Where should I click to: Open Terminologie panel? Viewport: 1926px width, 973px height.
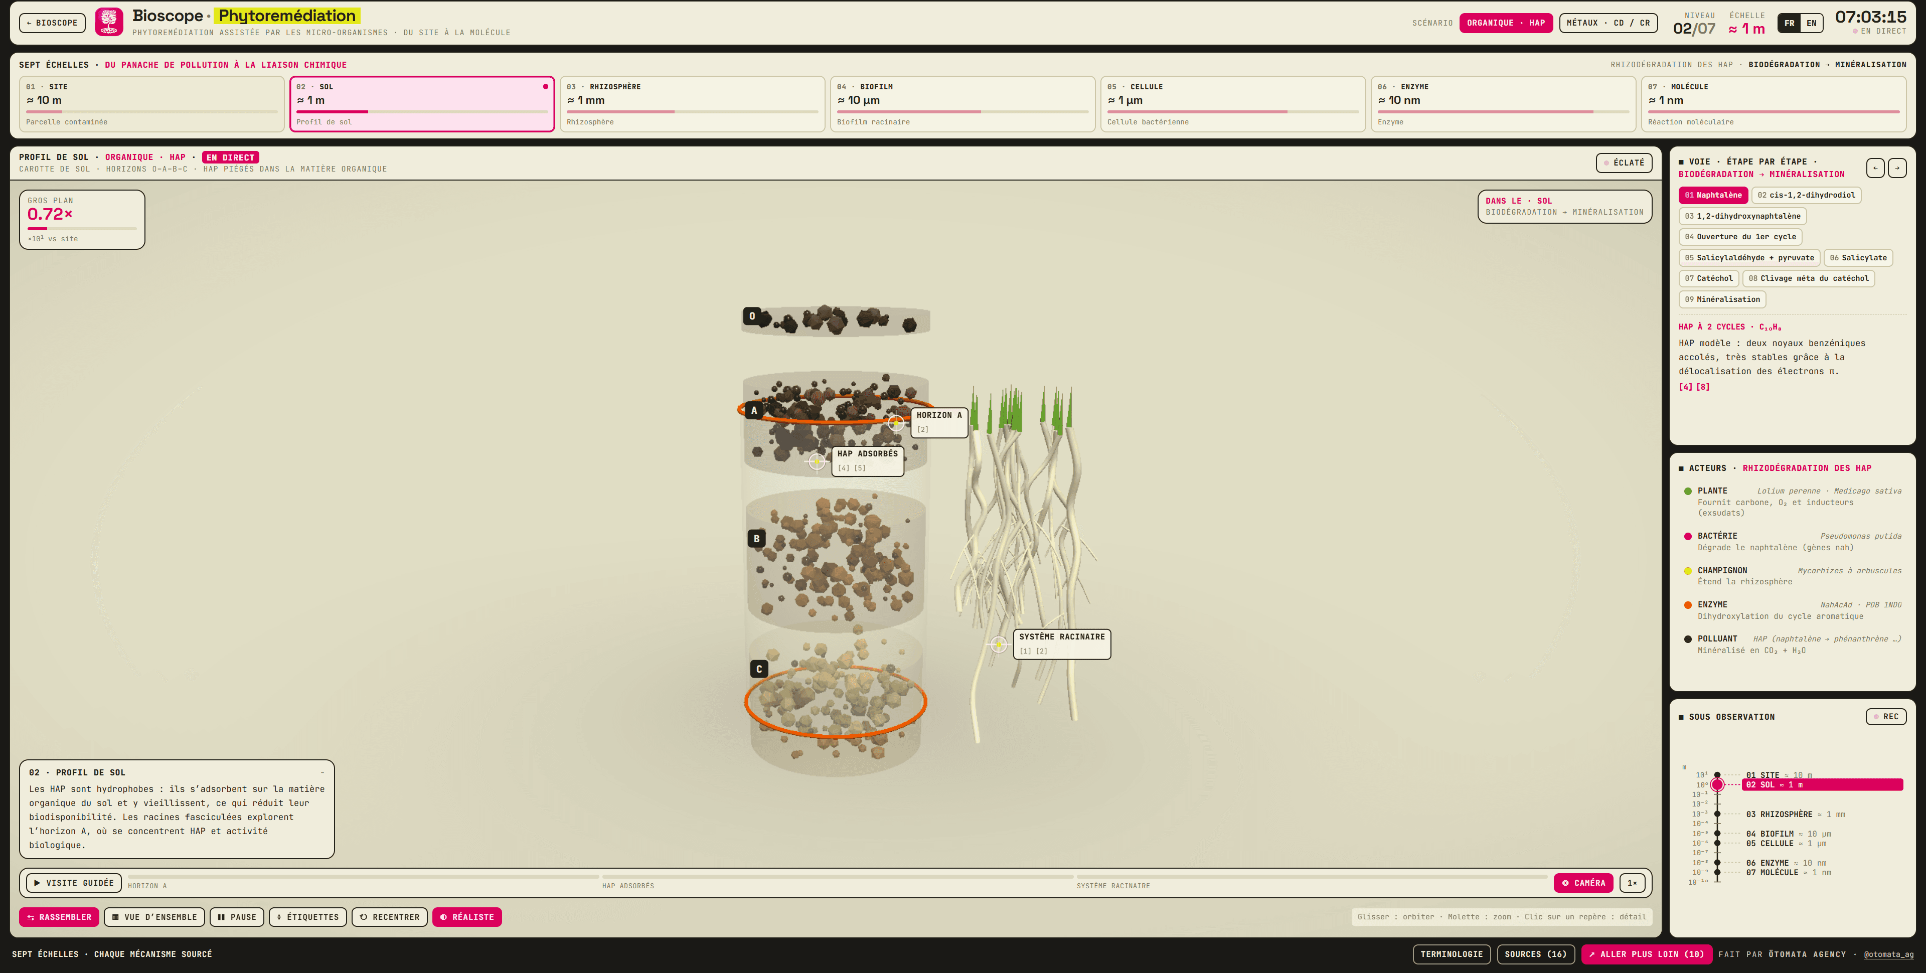(1451, 954)
